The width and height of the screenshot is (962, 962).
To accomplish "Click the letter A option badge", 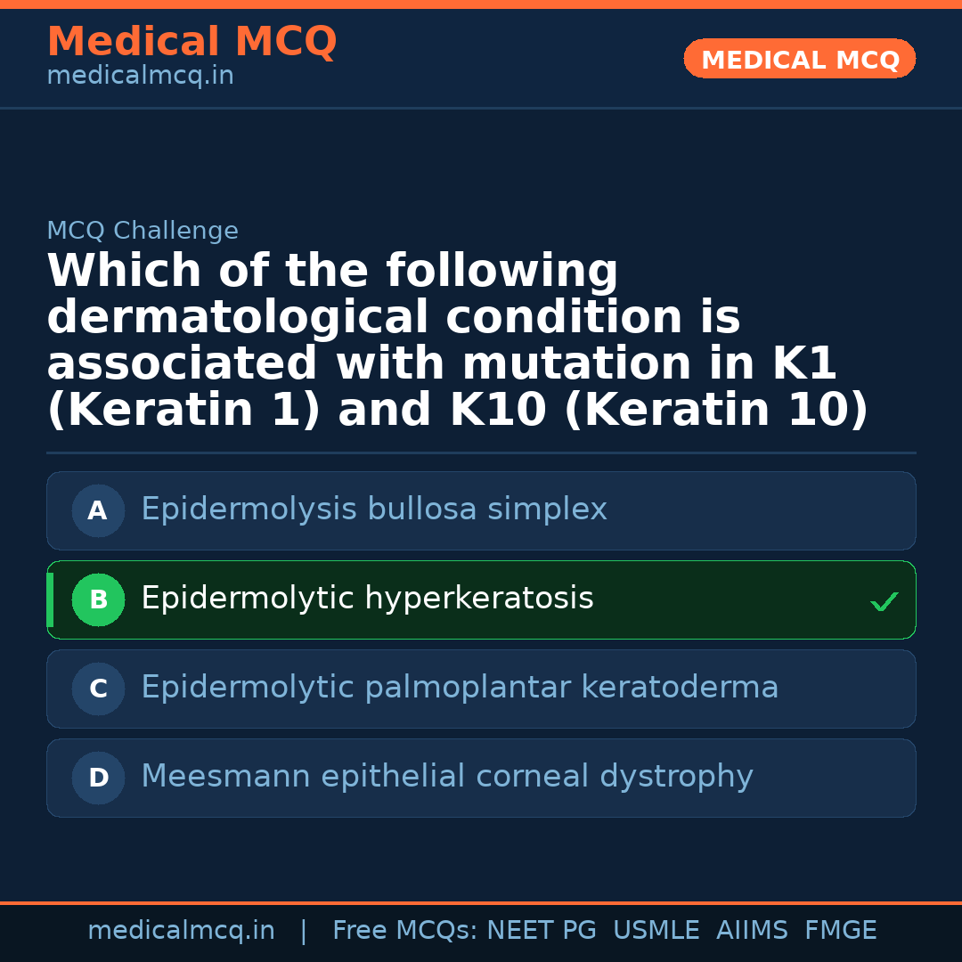I will tap(98, 511).
